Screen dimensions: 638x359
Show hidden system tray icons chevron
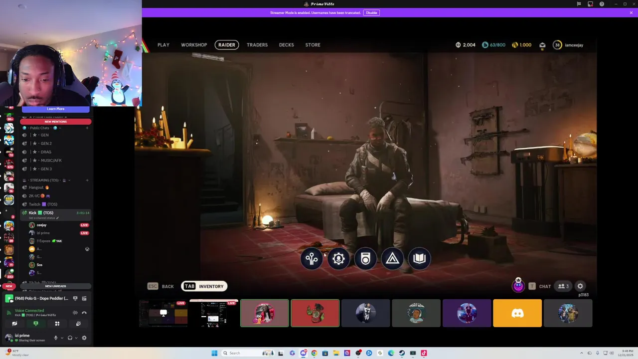pos(583,353)
